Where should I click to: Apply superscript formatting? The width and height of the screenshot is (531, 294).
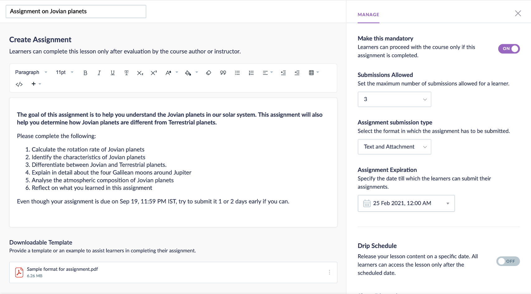pos(154,73)
